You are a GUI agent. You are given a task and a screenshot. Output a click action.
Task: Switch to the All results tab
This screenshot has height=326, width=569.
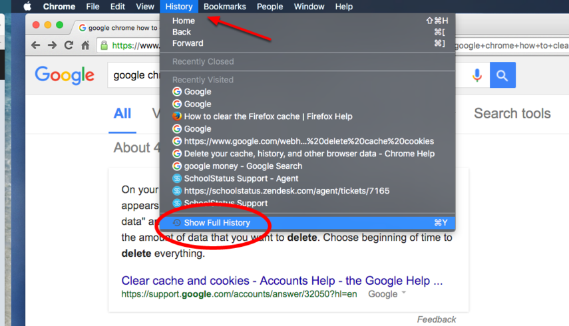point(122,114)
